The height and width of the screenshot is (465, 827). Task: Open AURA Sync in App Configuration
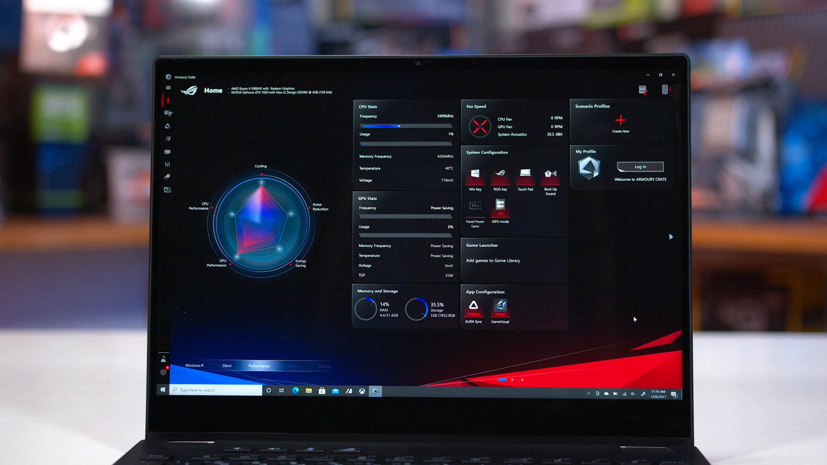[x=473, y=310]
